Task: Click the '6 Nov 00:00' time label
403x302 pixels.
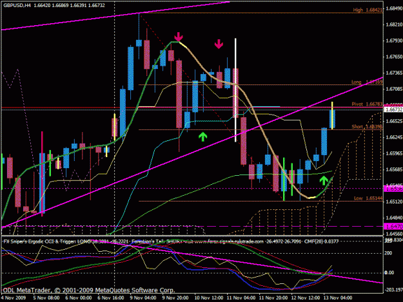Action: pyautogui.click(x=79, y=298)
